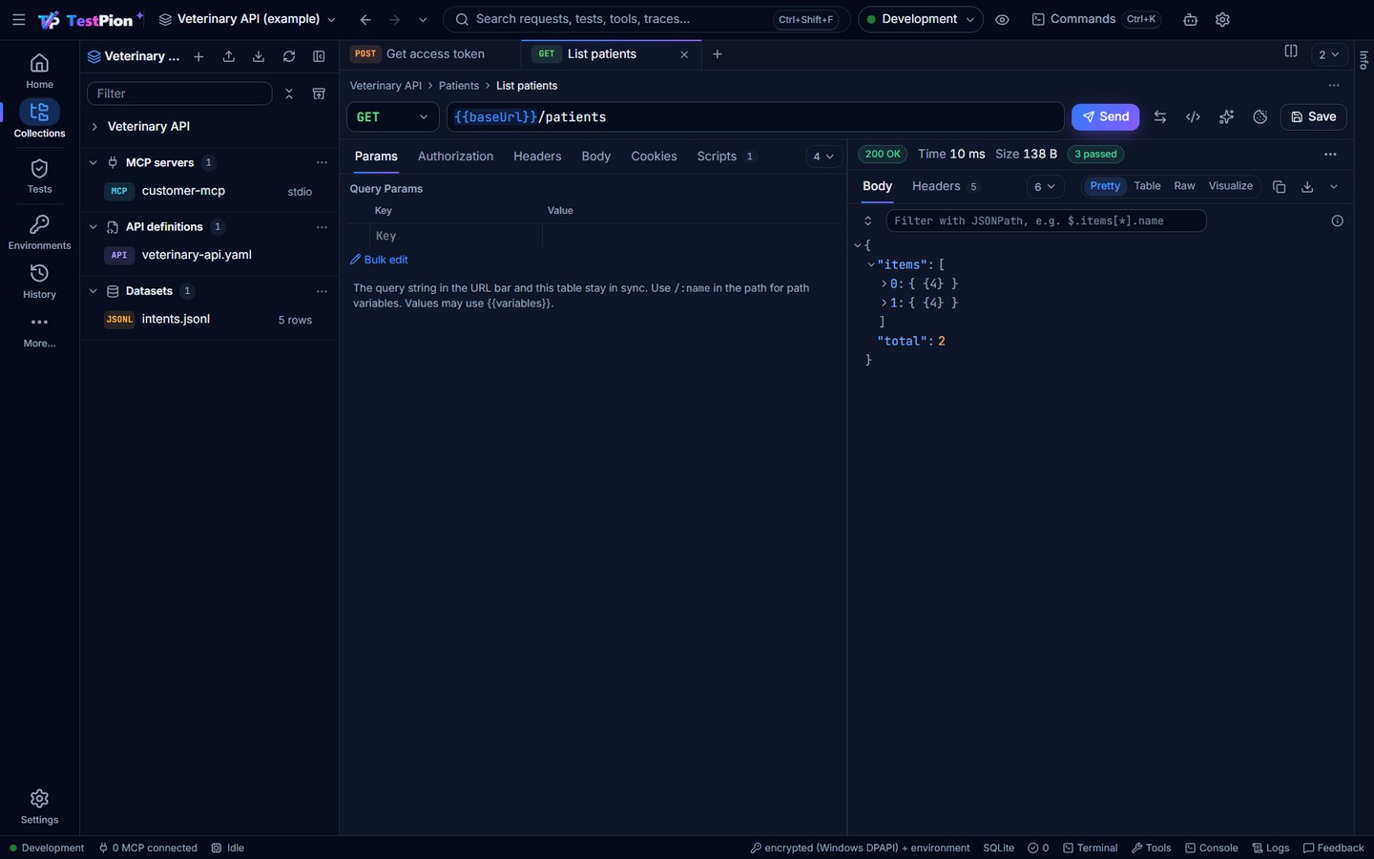
Task: Switch response view to Pretty
Action: tap(1105, 186)
